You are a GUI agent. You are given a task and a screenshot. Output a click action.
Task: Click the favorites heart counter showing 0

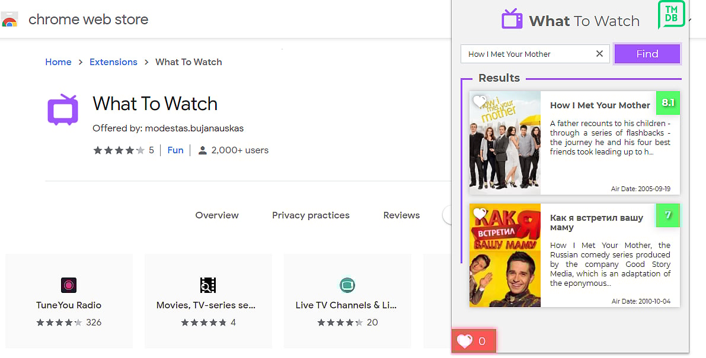(473, 341)
